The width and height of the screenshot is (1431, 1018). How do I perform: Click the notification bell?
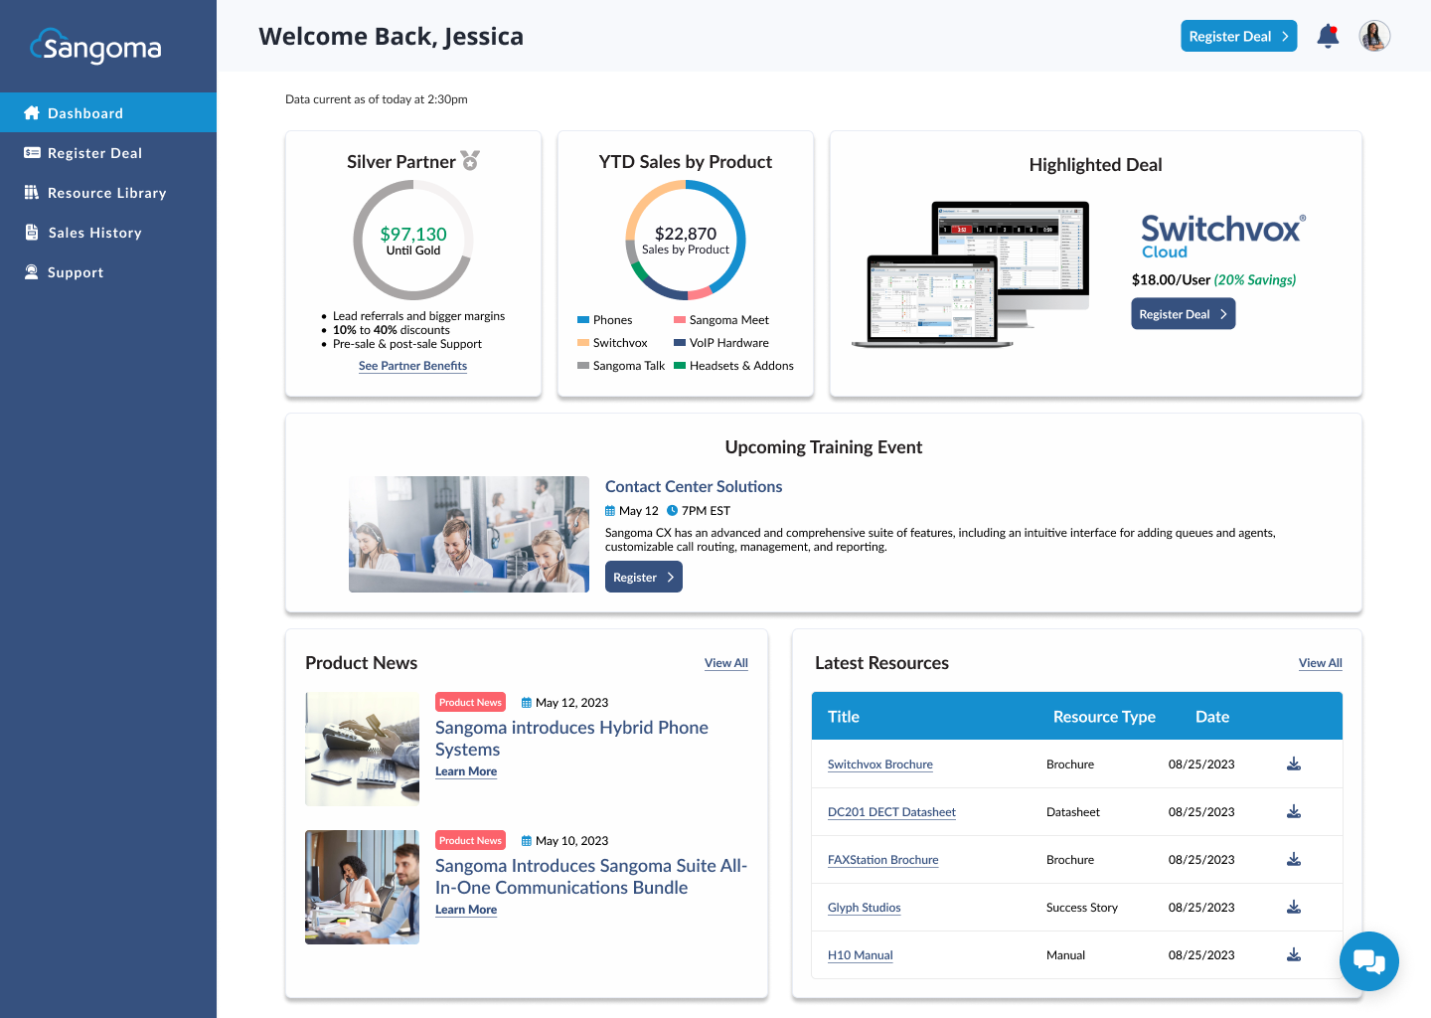1328,35
